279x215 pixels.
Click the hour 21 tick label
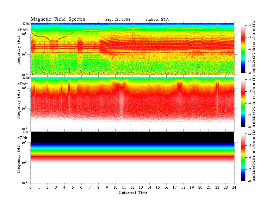pos(209,187)
